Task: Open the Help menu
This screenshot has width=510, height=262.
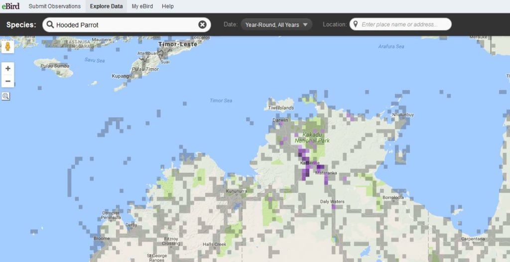Action: (x=168, y=6)
